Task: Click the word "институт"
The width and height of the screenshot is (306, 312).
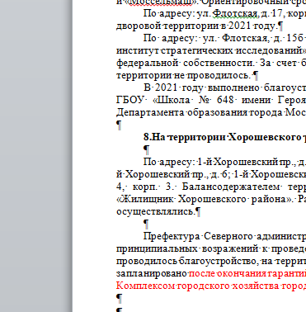Action: (x=138, y=50)
